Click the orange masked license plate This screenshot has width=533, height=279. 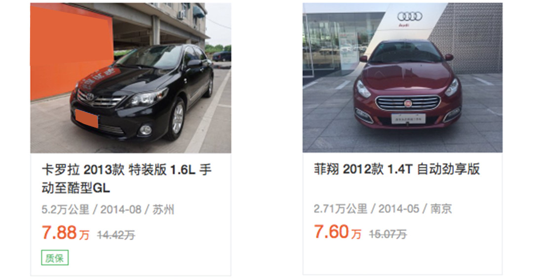point(87,119)
